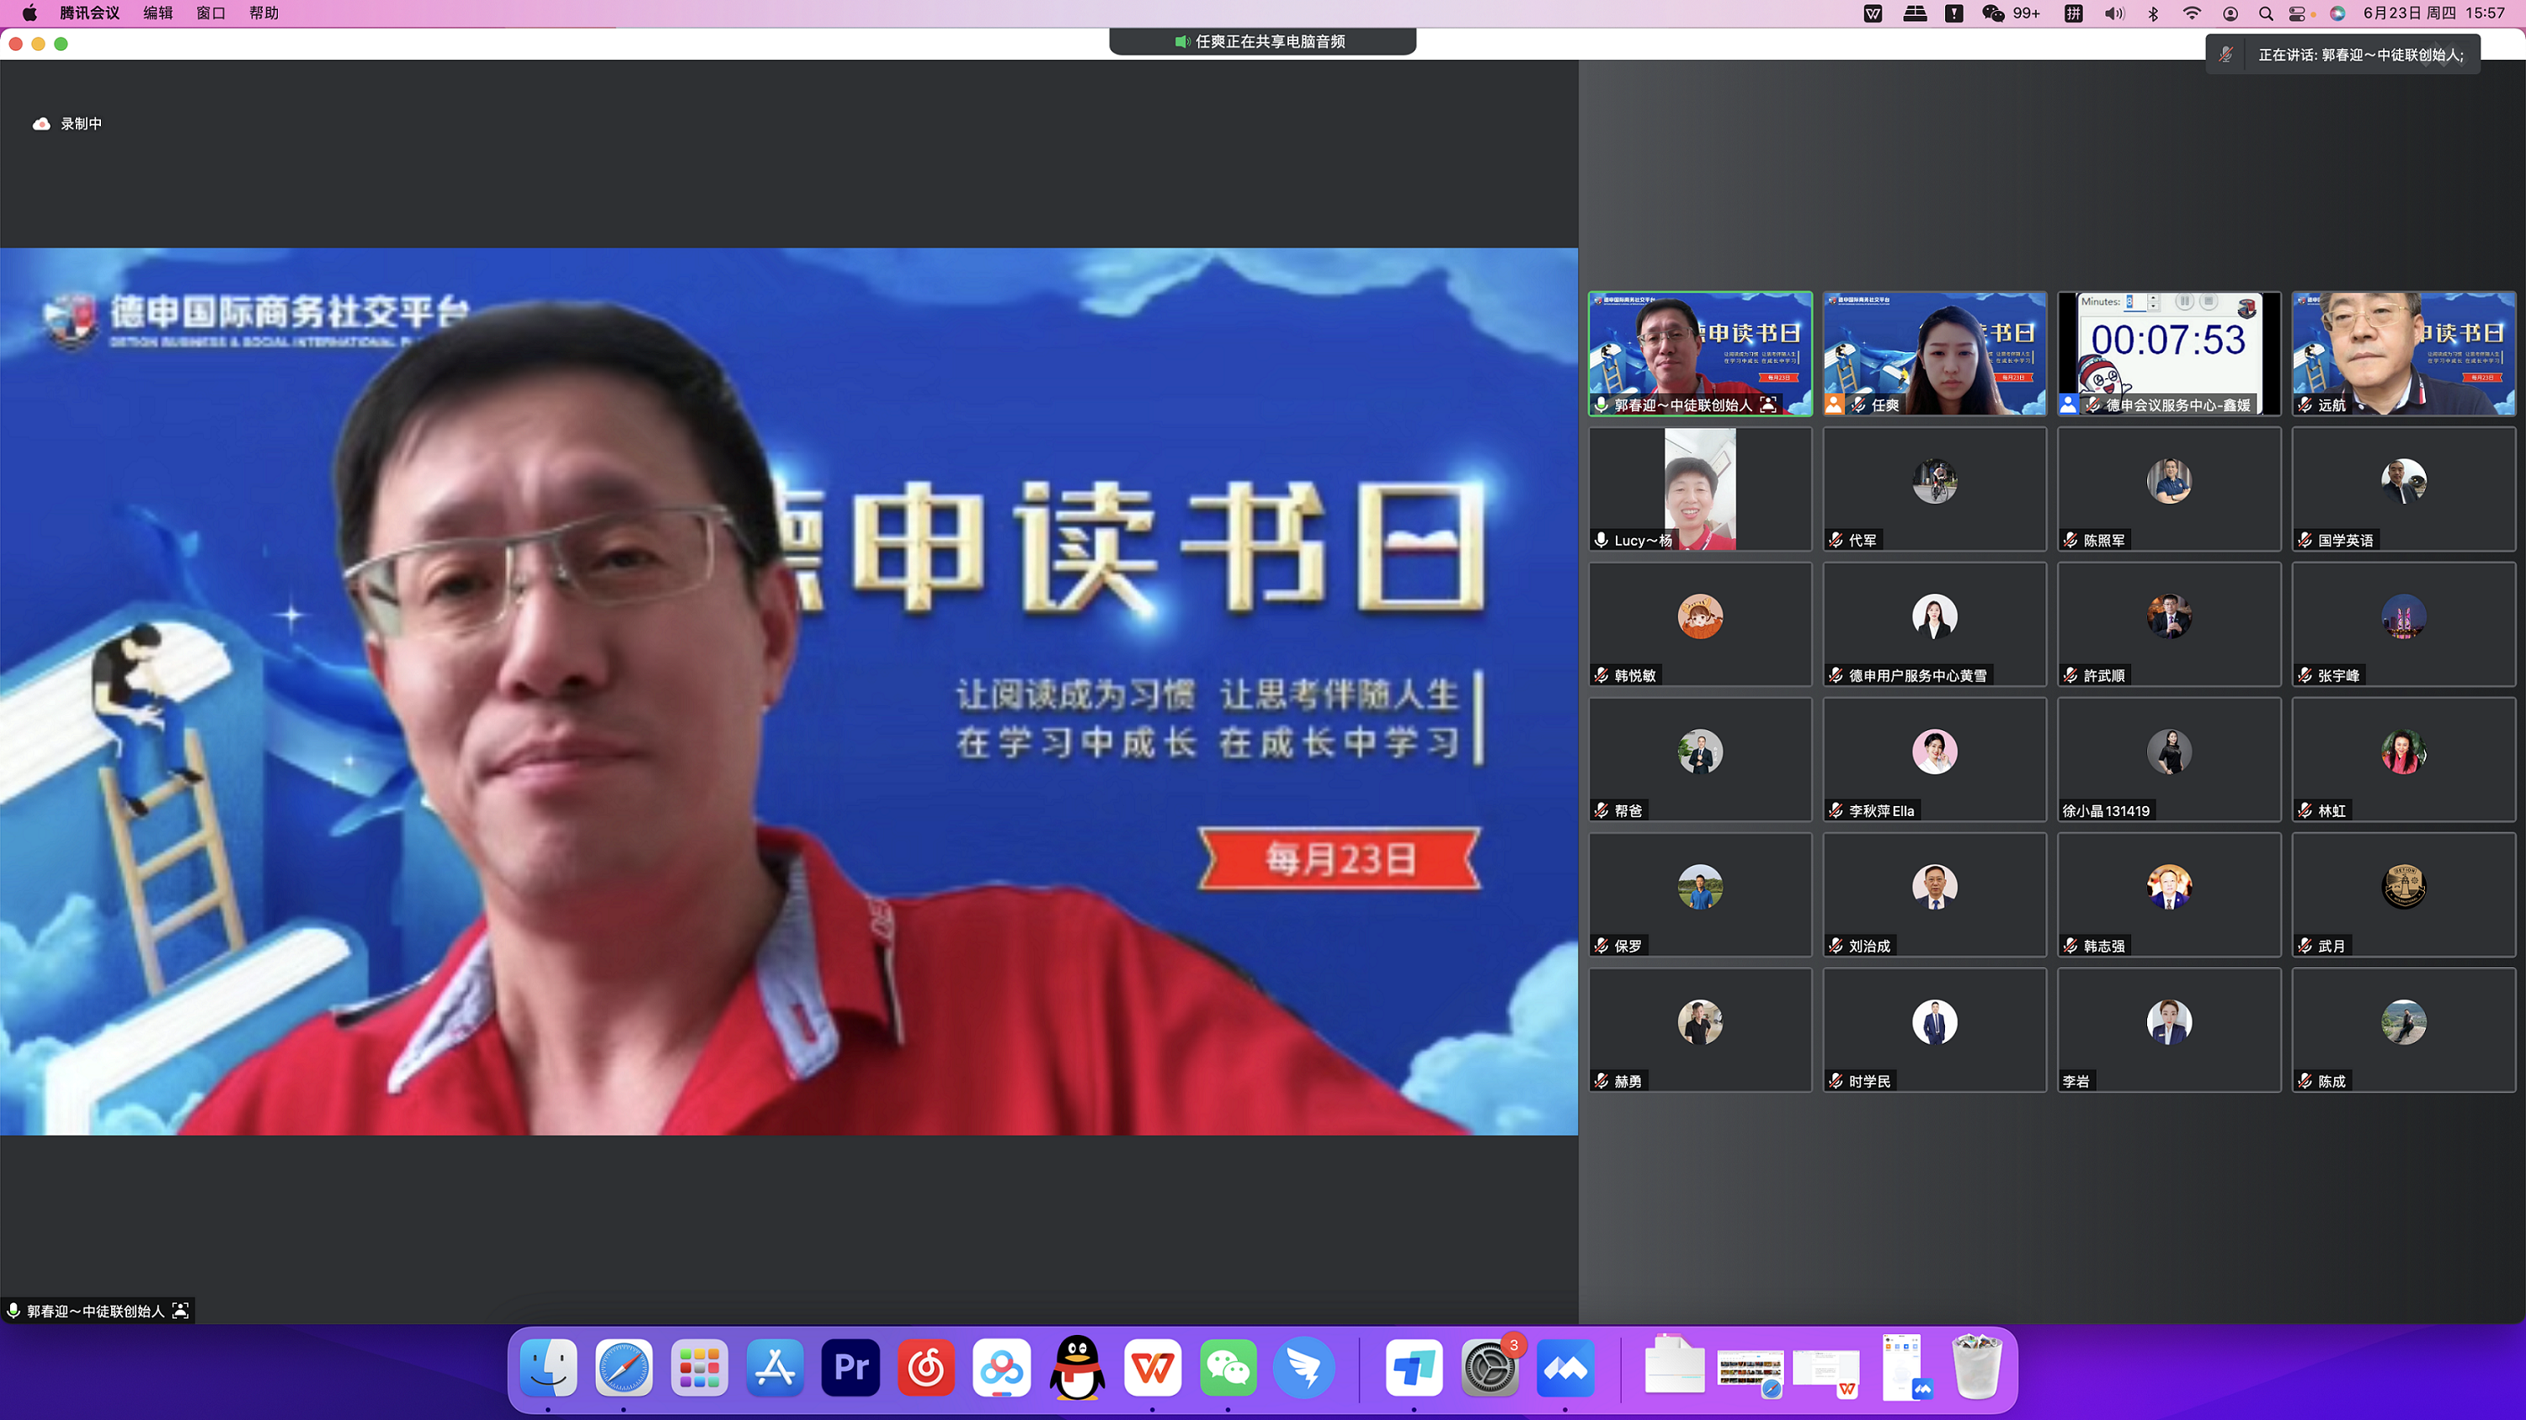
Task: Click the 任爽正在共享电脑音频 banner
Action: click(1262, 41)
